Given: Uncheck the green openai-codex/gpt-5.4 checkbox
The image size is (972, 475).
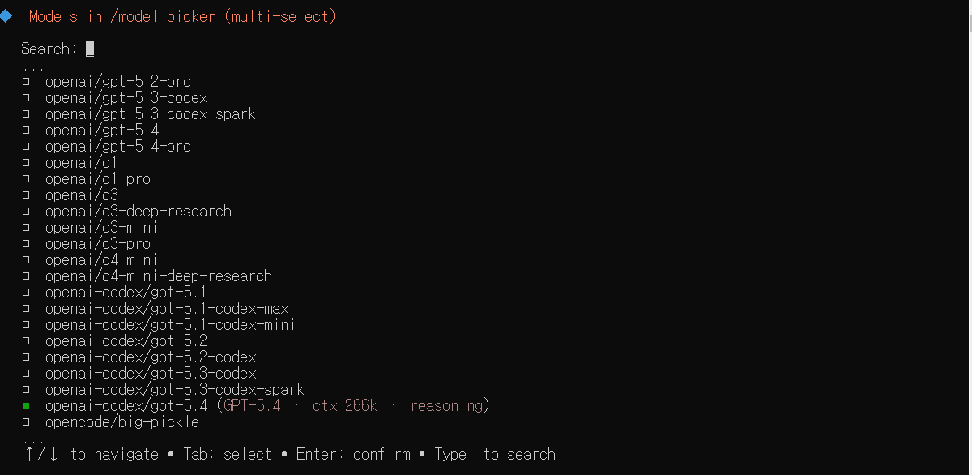Looking at the screenshot, I should pos(26,406).
